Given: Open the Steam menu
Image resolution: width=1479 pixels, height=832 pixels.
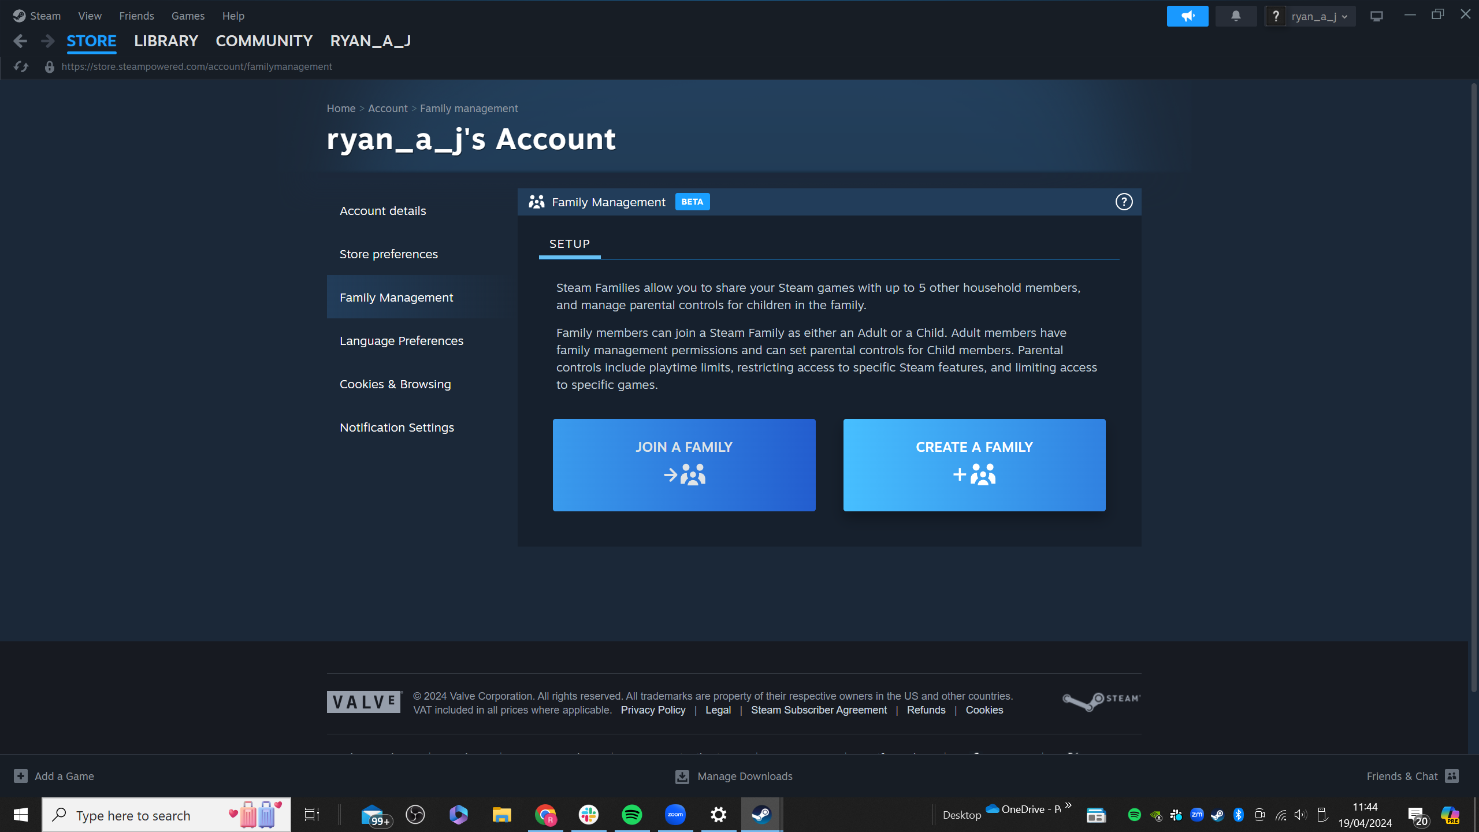Looking at the screenshot, I should (x=45, y=16).
